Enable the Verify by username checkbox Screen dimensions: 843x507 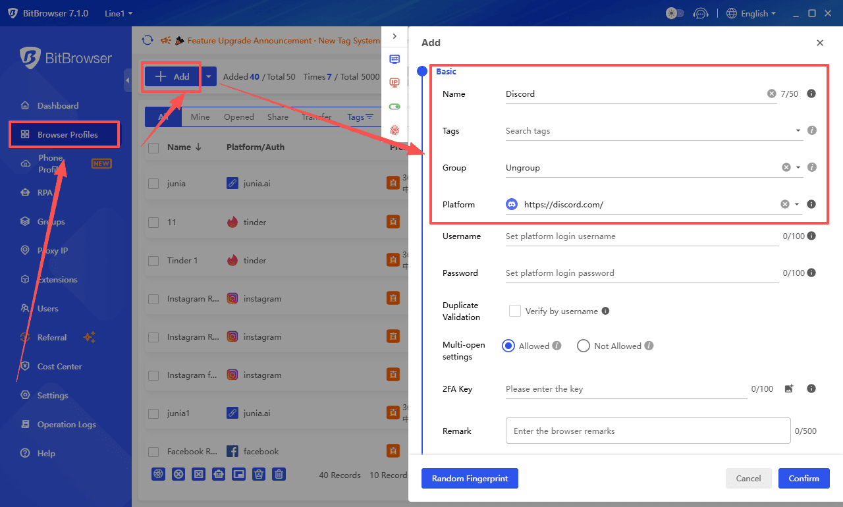coord(514,310)
